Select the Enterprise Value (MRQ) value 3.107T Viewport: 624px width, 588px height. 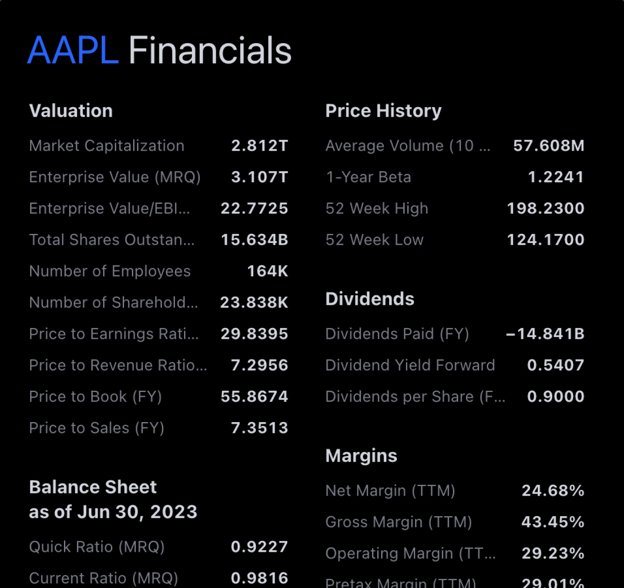pyautogui.click(x=259, y=177)
